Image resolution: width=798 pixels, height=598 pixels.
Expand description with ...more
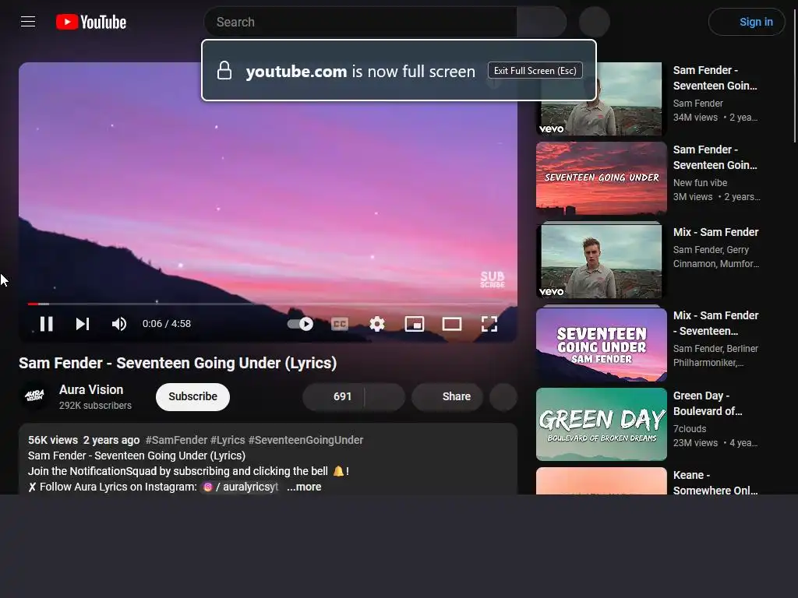click(304, 487)
